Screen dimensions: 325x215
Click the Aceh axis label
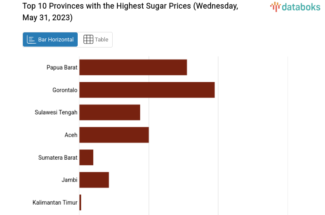(x=71, y=135)
